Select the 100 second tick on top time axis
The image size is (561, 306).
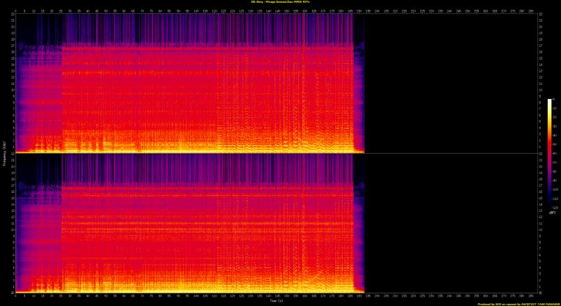pos(196,11)
